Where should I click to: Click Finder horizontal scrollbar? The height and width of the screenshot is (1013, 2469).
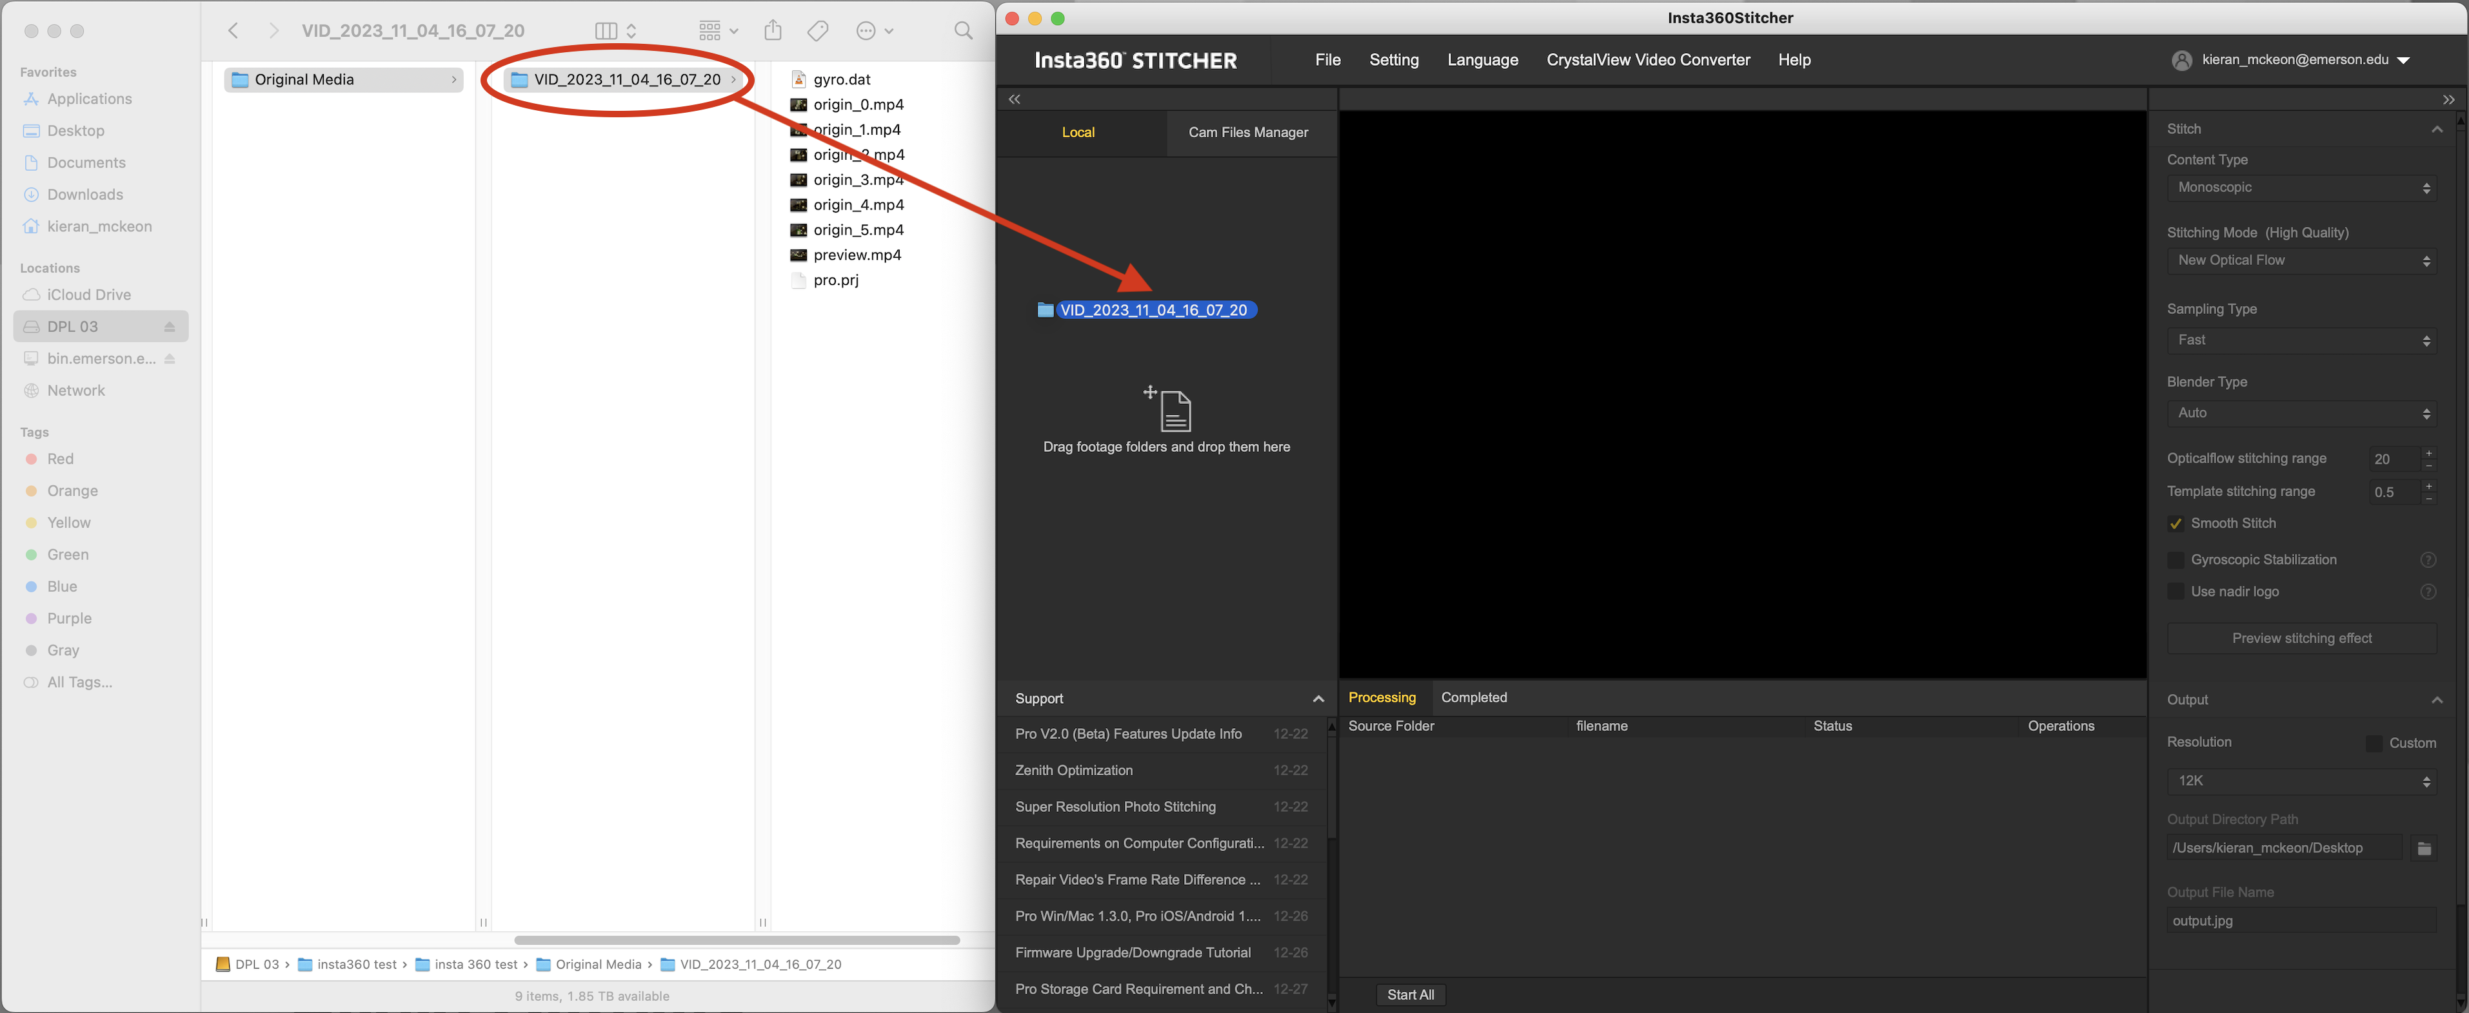tap(736, 940)
